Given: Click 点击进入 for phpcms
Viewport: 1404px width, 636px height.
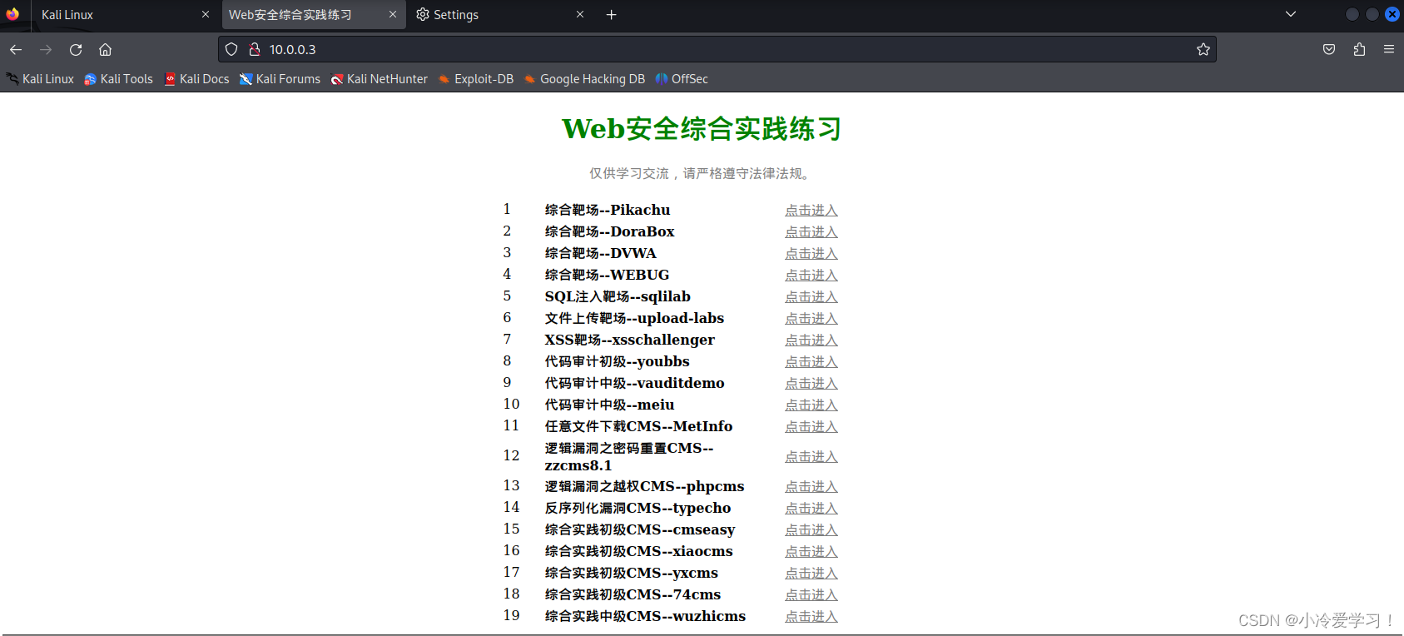Looking at the screenshot, I should coord(811,487).
